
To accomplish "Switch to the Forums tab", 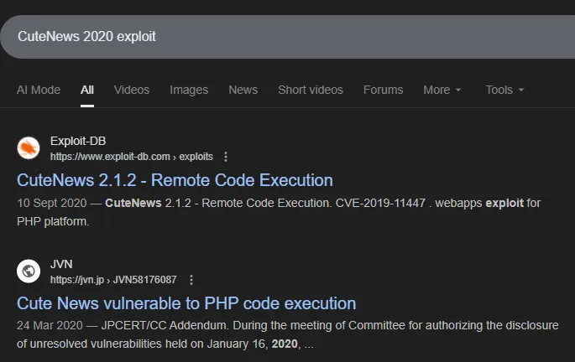I will pos(383,90).
